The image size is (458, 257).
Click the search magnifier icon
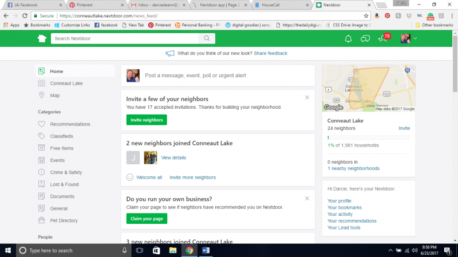point(207,38)
